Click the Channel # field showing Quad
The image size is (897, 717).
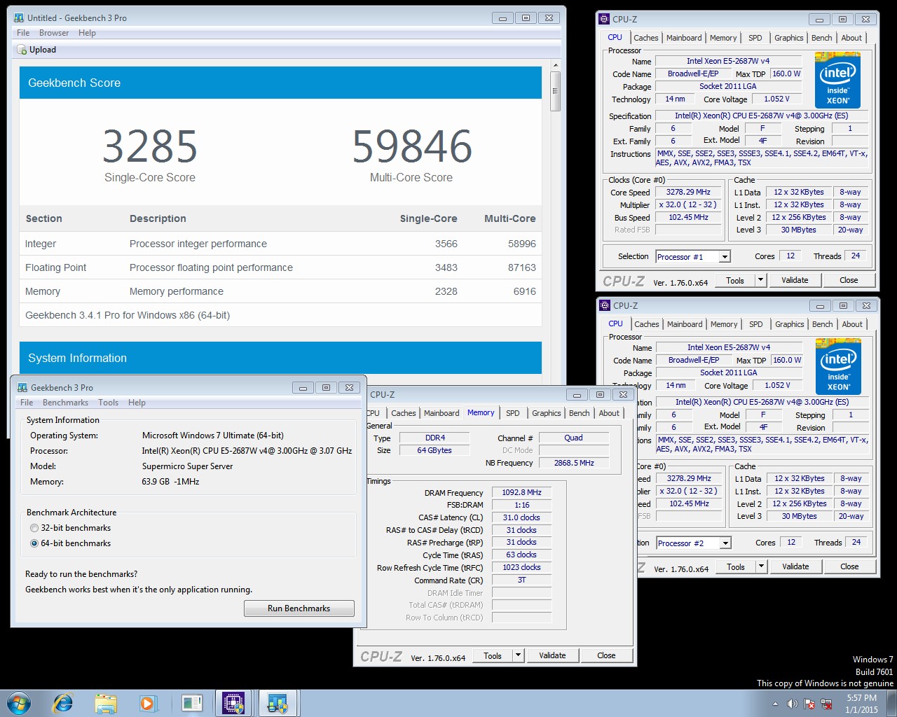point(573,438)
